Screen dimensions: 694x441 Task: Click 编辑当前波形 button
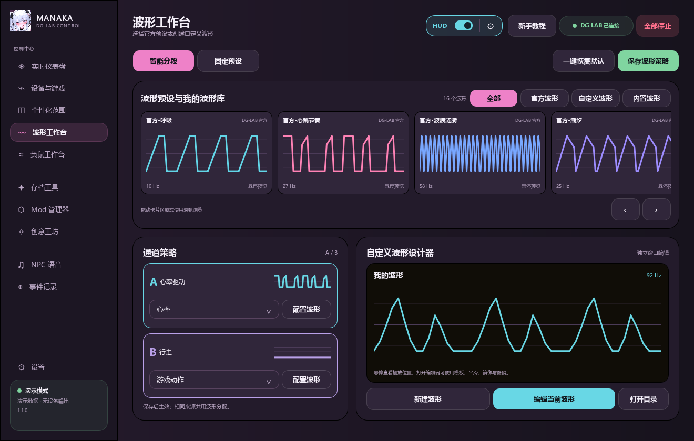554,399
